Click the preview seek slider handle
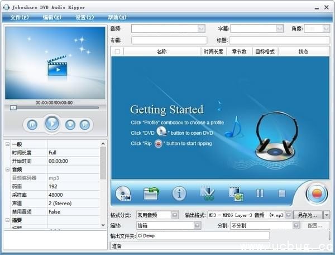This screenshot has height=255, width=335. (x=13, y=107)
